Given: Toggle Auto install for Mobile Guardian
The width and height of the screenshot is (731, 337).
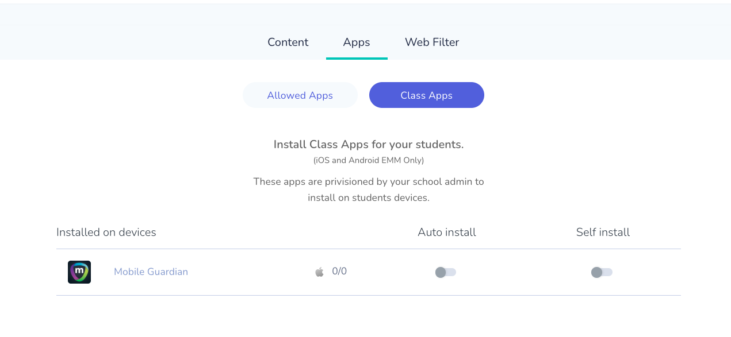Looking at the screenshot, I should (x=446, y=272).
